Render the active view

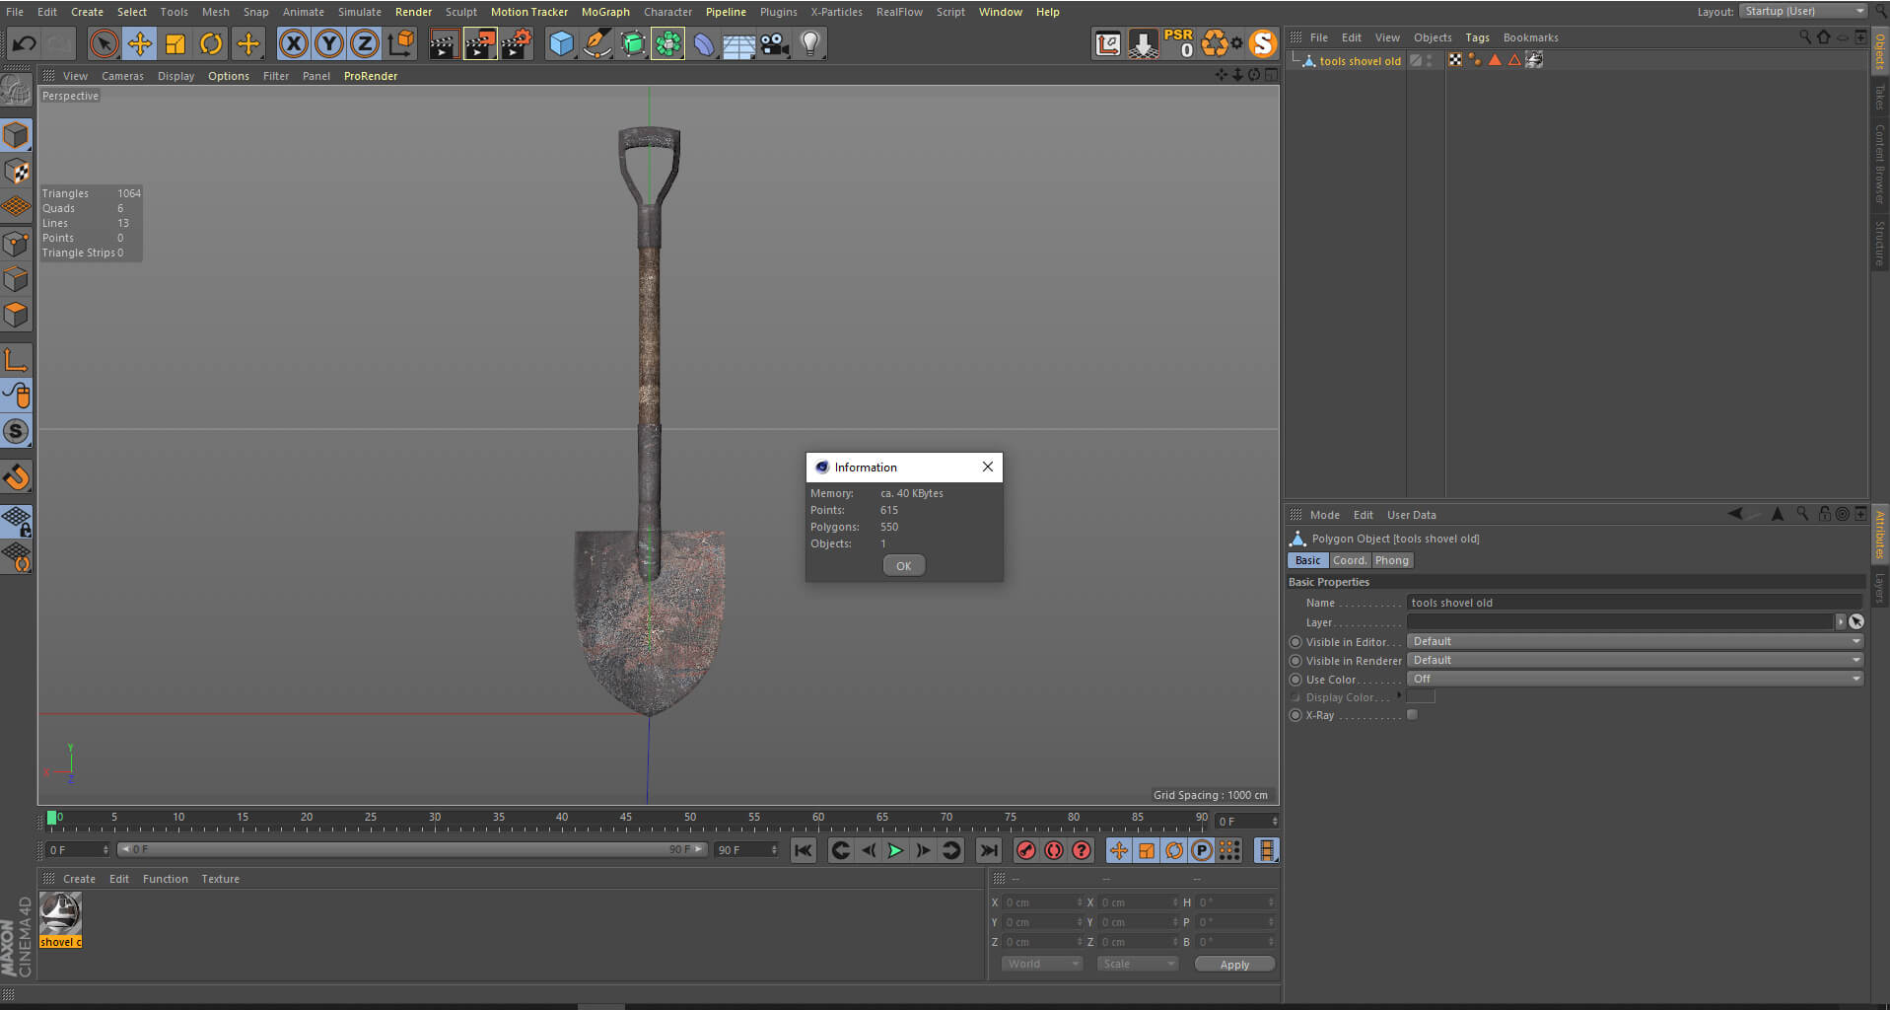tap(444, 43)
